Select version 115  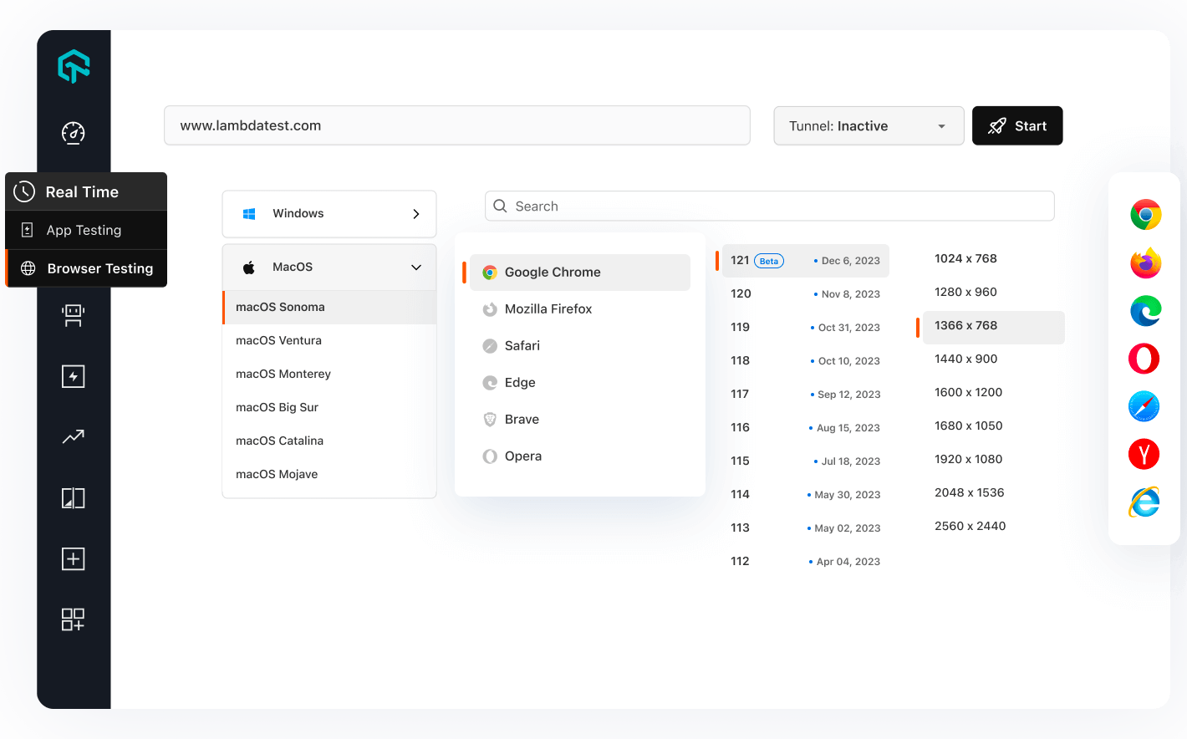(x=805, y=461)
